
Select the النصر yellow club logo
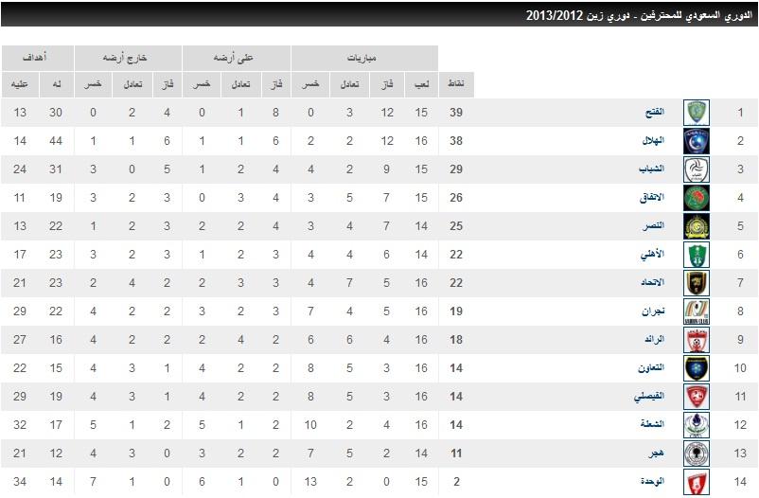tap(697, 226)
